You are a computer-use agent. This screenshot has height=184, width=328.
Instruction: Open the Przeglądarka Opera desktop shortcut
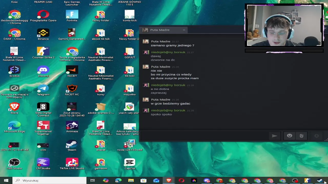click(43, 16)
